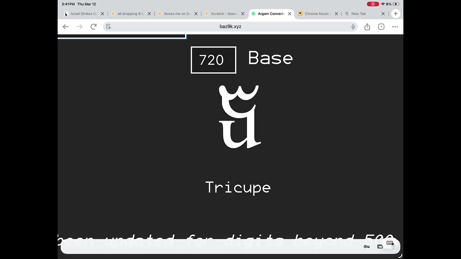Open the reader/page format icon in address bar
This screenshot has width=461, height=259.
pos(108,27)
